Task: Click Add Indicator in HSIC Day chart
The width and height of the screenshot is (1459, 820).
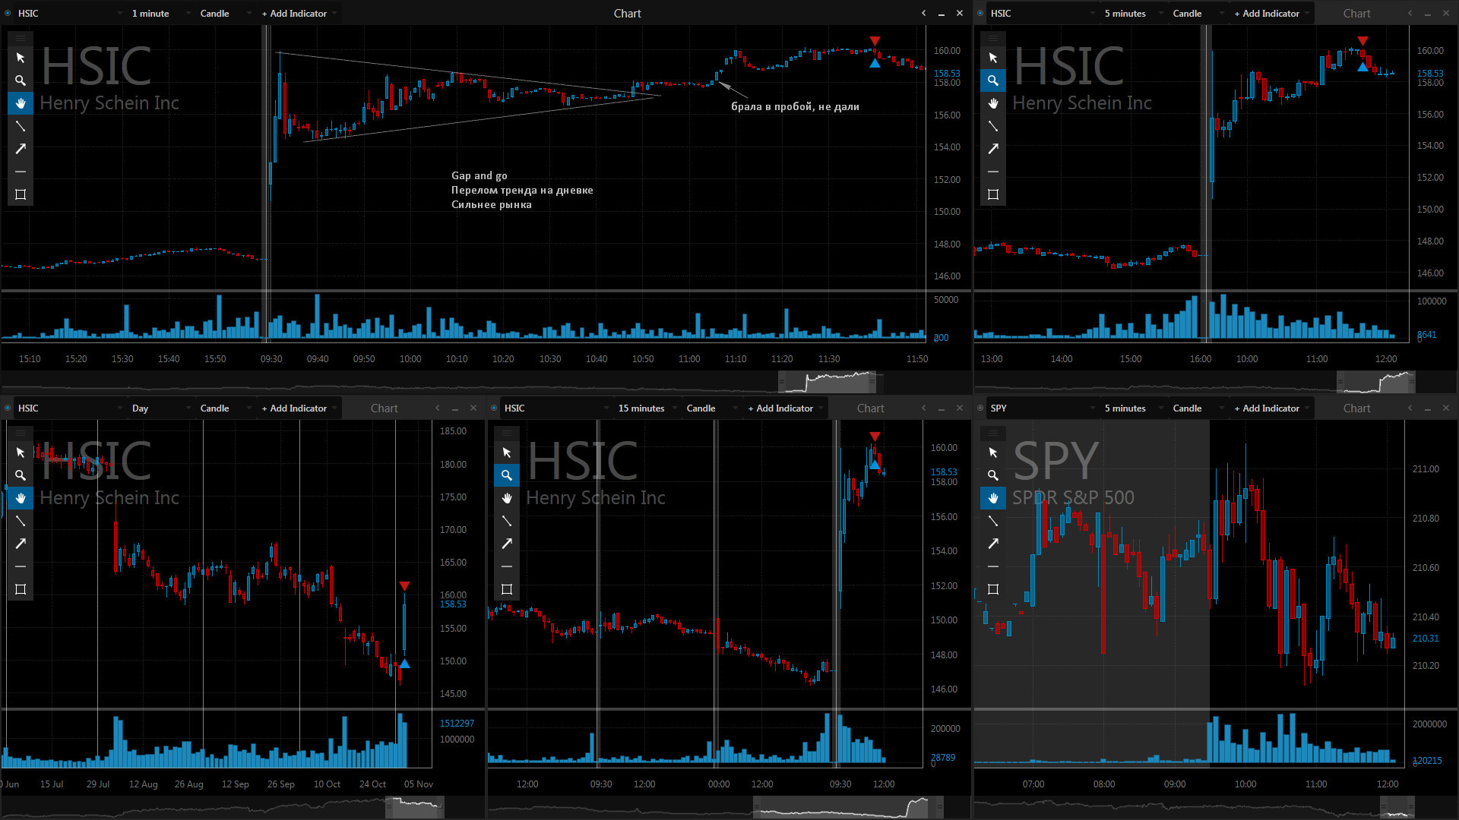Action: point(297,408)
